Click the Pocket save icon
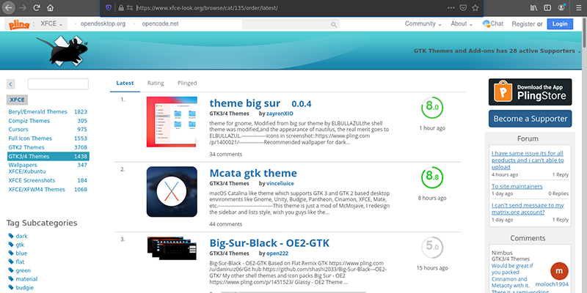This screenshot has height=293, width=587. pos(463,8)
